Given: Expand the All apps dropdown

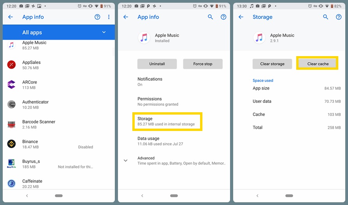Looking at the screenshot, I should 104,32.
